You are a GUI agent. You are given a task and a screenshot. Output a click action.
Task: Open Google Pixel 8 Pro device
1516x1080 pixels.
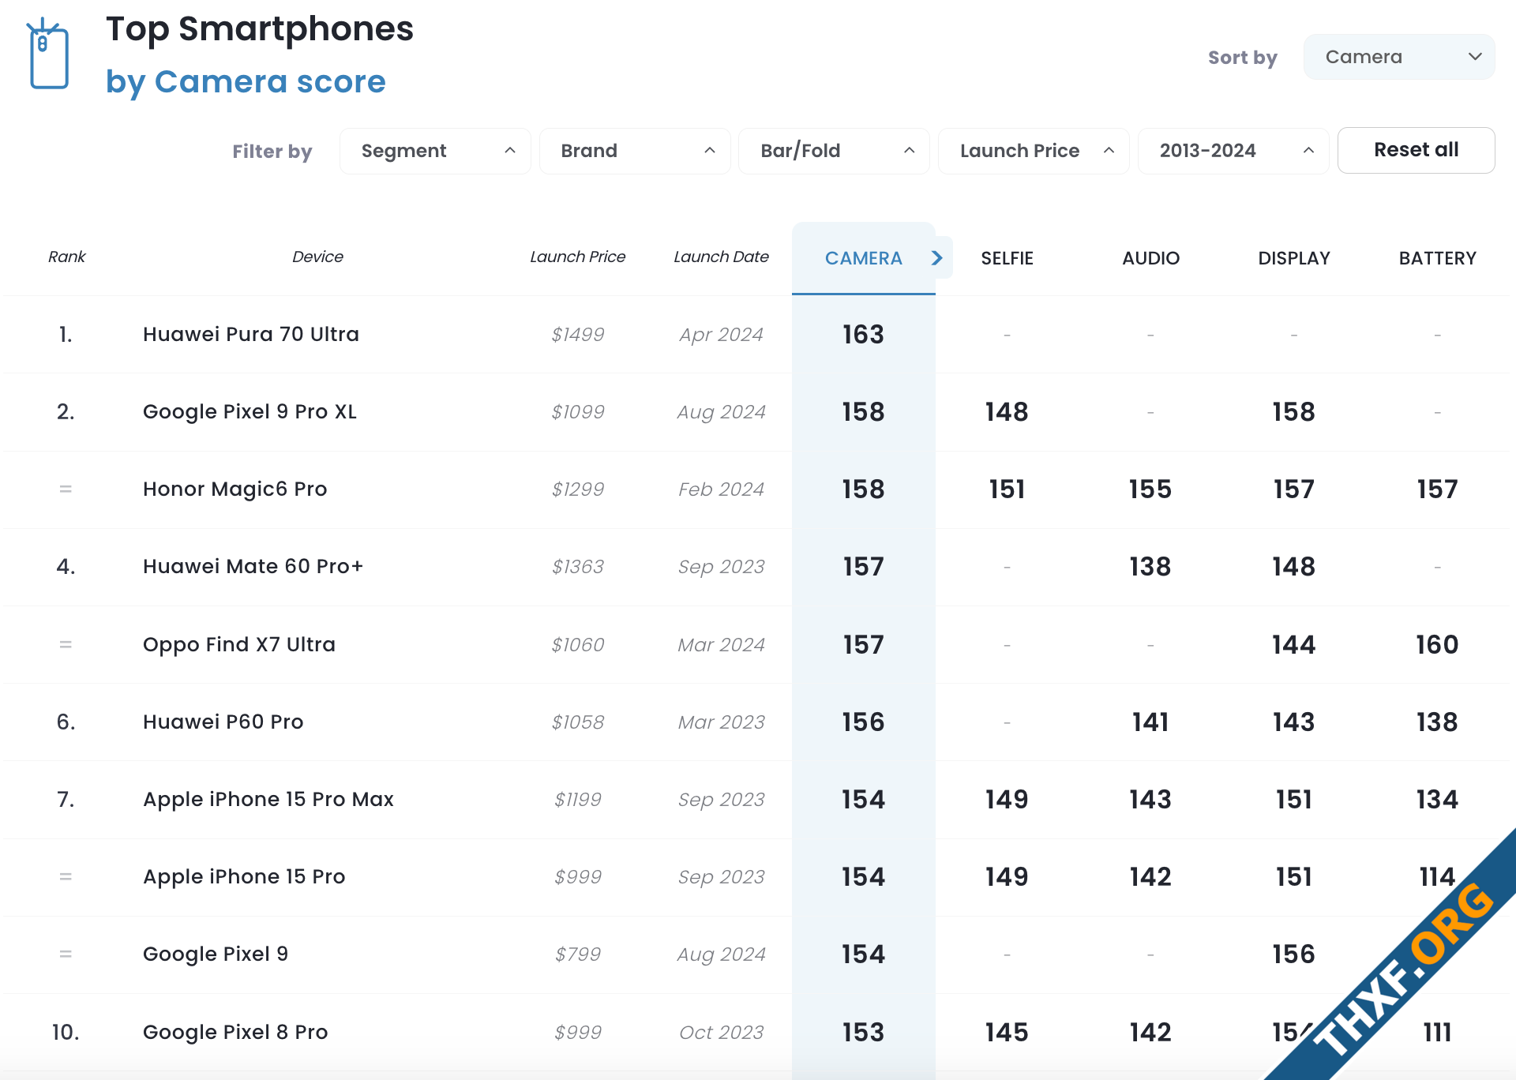click(x=235, y=1032)
